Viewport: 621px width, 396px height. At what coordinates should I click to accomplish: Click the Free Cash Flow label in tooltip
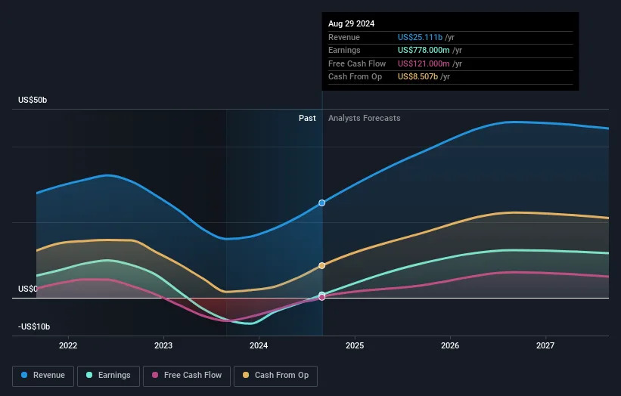357,63
